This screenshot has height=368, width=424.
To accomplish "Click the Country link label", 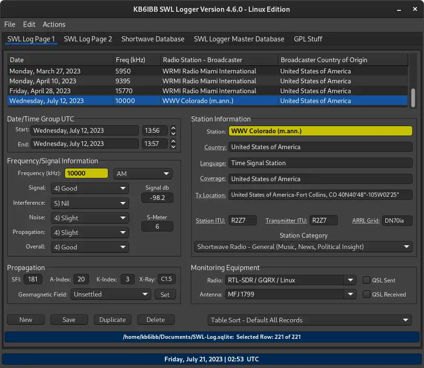I will pyautogui.click(x=215, y=147).
